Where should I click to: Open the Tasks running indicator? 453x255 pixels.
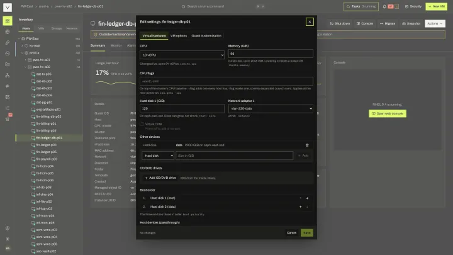(x=361, y=6)
